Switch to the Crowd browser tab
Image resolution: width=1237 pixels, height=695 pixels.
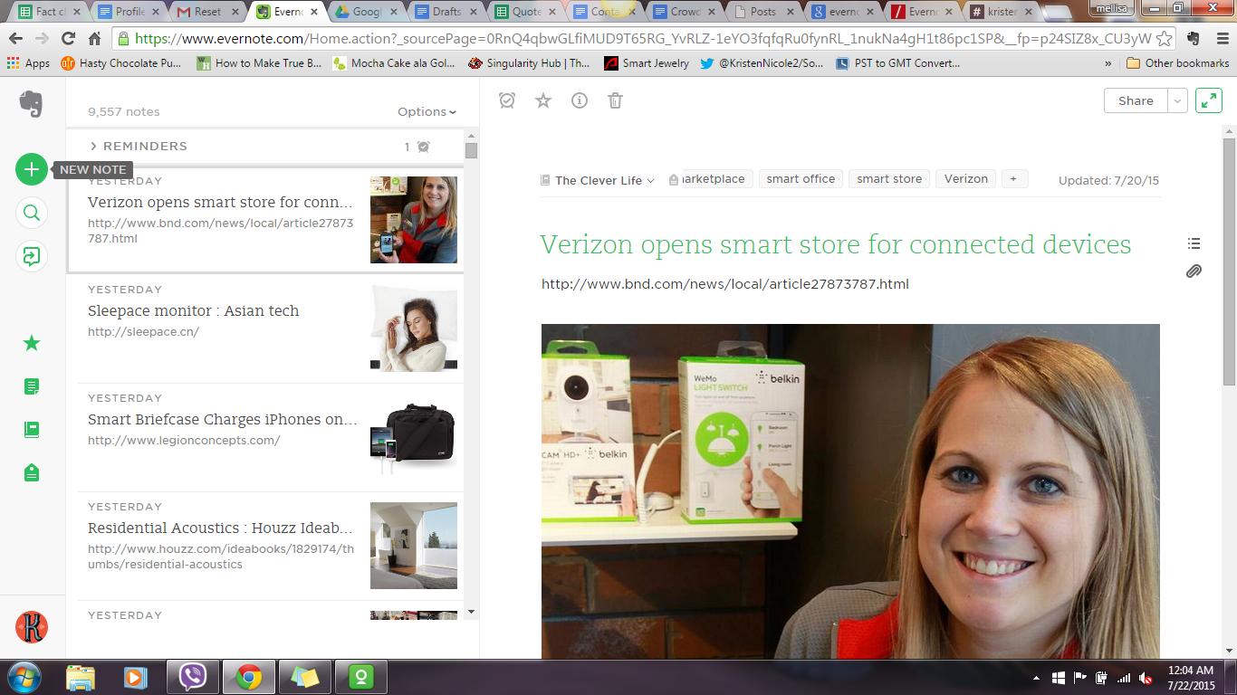686,12
